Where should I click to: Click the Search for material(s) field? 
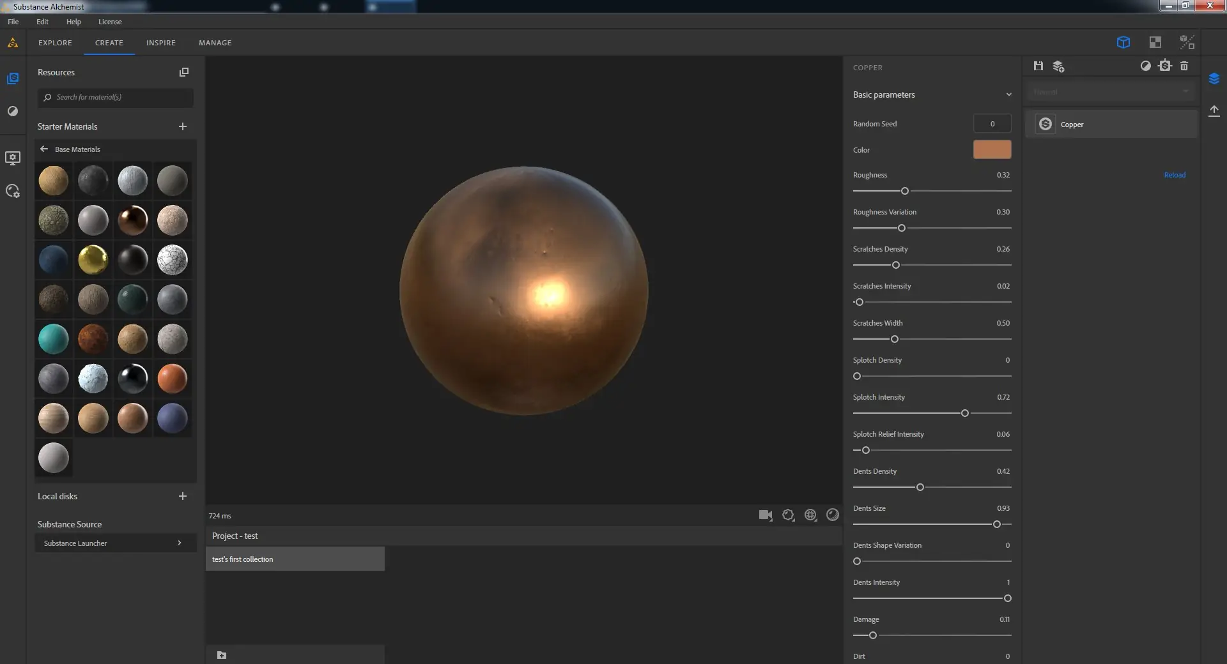[x=115, y=97]
